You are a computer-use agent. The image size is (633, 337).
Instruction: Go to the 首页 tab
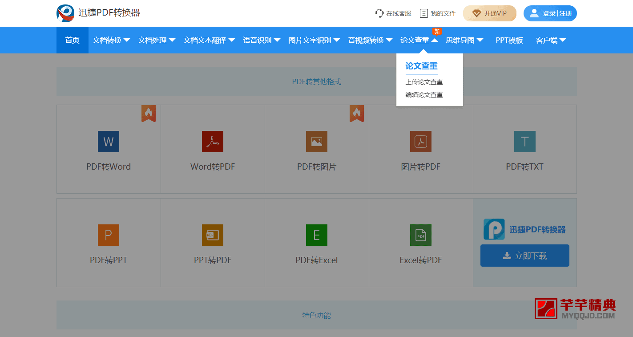[x=73, y=40]
